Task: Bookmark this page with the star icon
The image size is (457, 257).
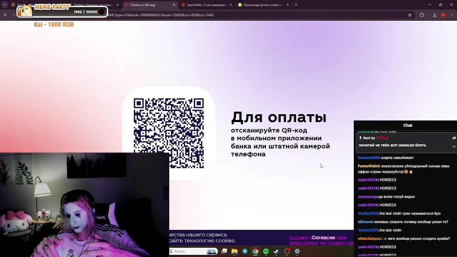Action: (x=410, y=15)
